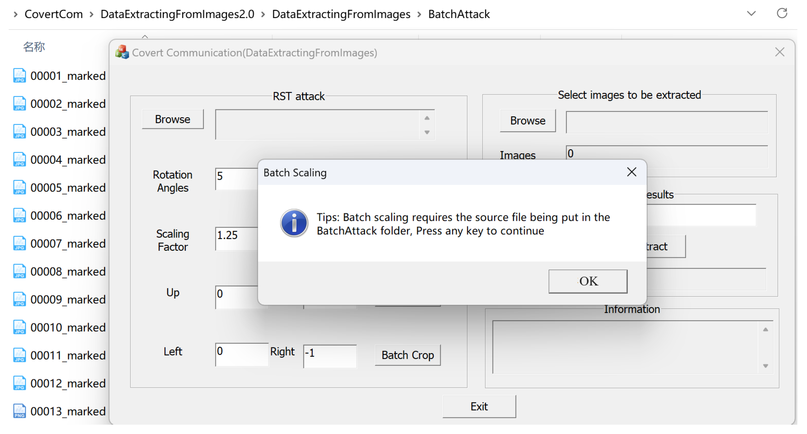Click the Exit button
The width and height of the screenshot is (807, 434).
(x=479, y=406)
